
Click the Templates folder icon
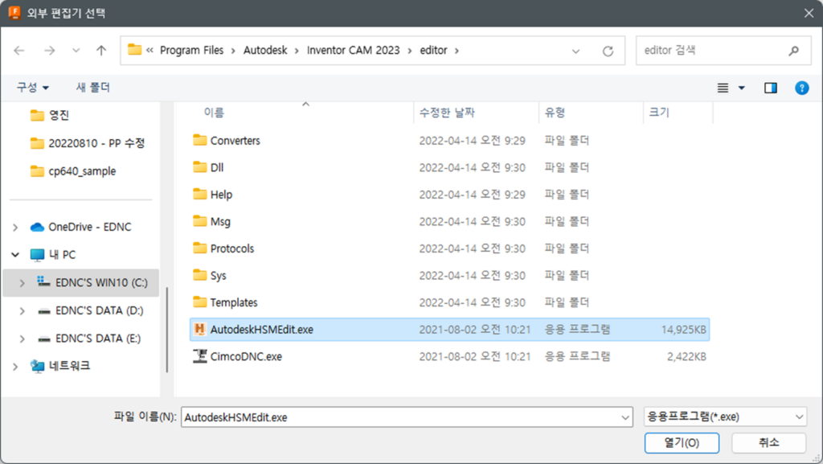[199, 302]
